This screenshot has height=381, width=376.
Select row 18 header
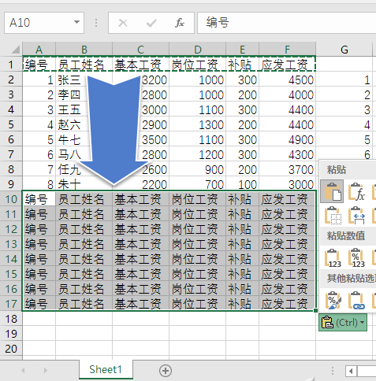pyautogui.click(x=11, y=319)
